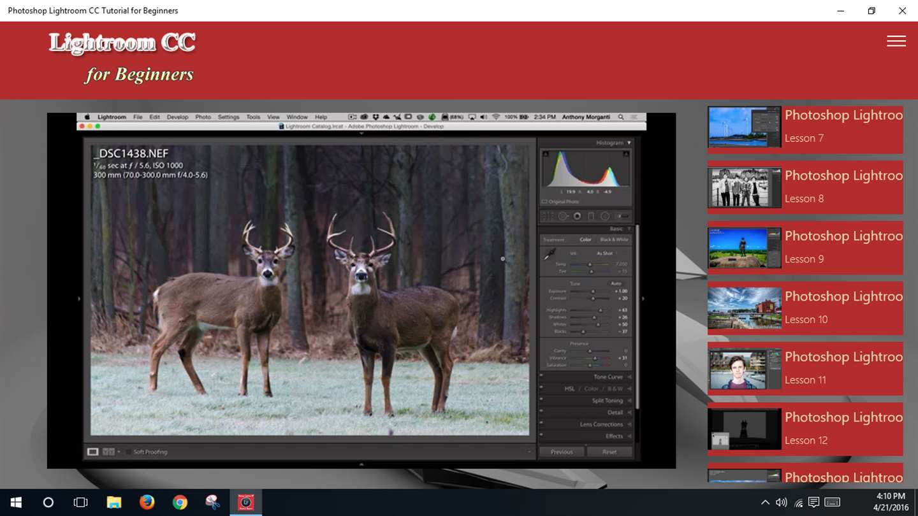Expand the Lens Corrections panel
918x516 pixels.
[x=629, y=425]
